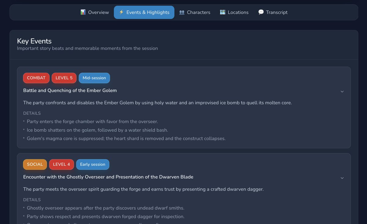The image size is (367, 224).
Task: Select the LEVEL 4 badge
Action: [61, 164]
